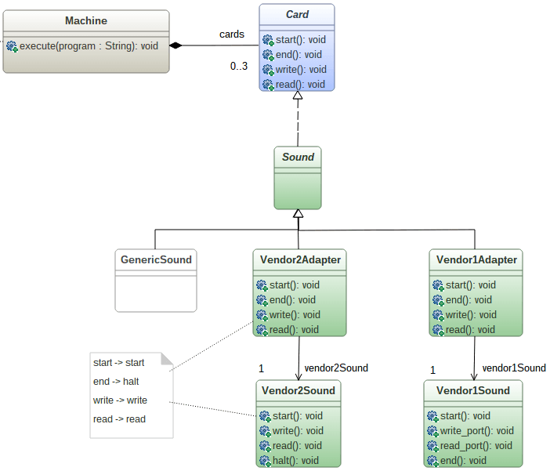
Task: Click the 0..3 multiplicity label
Action: point(239,67)
